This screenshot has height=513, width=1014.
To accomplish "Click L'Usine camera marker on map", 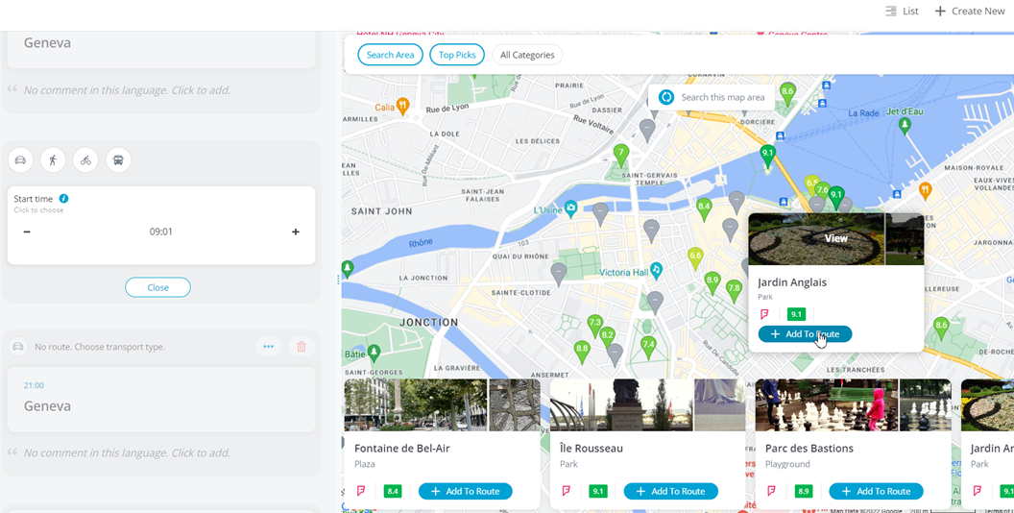I will click(570, 208).
